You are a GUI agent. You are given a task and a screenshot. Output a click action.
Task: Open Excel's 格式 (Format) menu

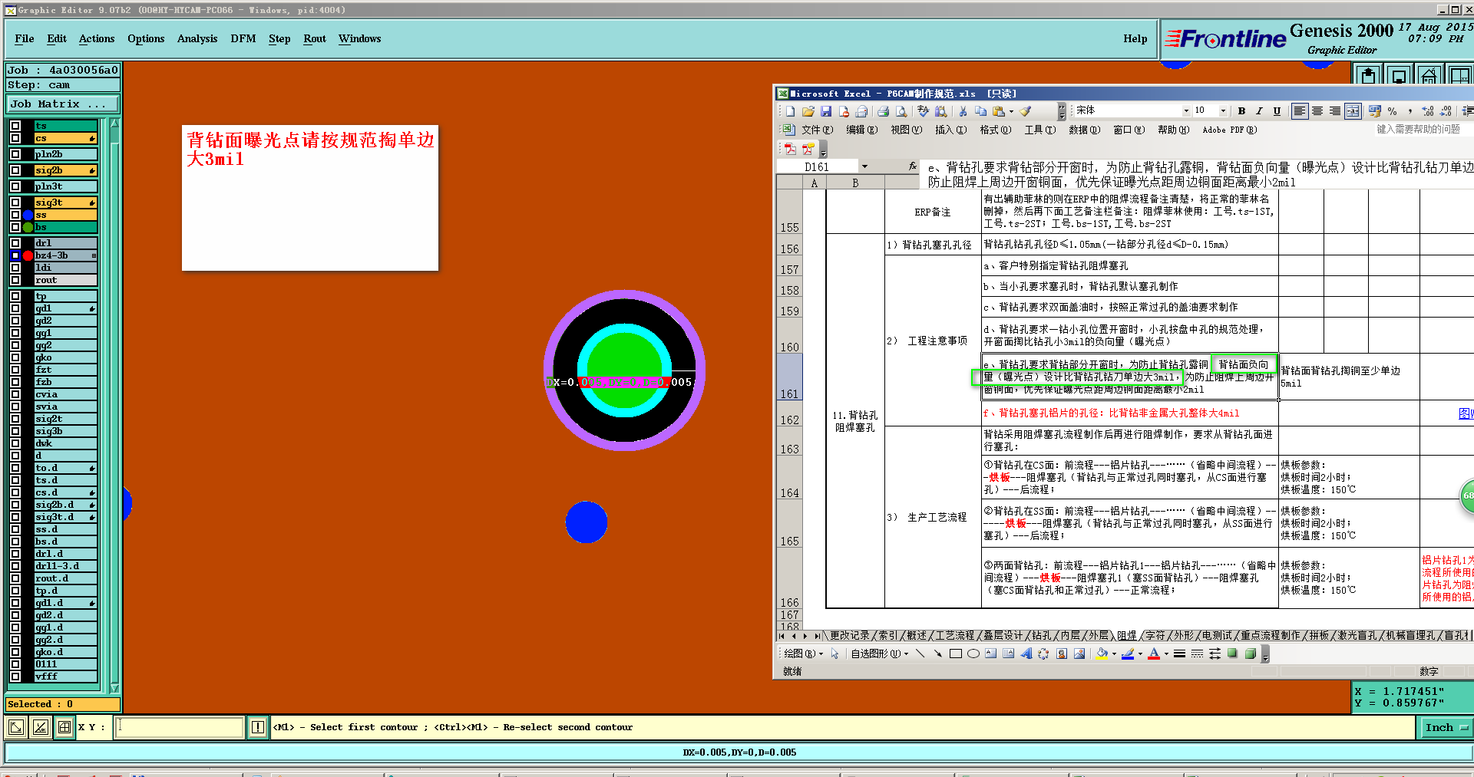pyautogui.click(x=995, y=130)
